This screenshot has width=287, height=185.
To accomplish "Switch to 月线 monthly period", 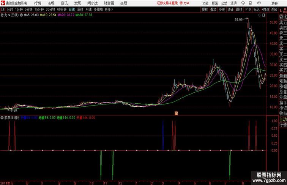I will (x=88, y=9).
